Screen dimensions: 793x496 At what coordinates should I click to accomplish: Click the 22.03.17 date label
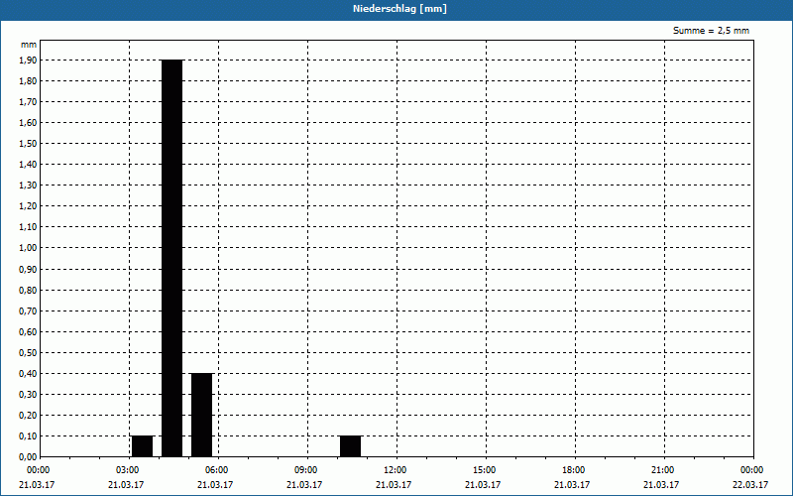click(750, 485)
